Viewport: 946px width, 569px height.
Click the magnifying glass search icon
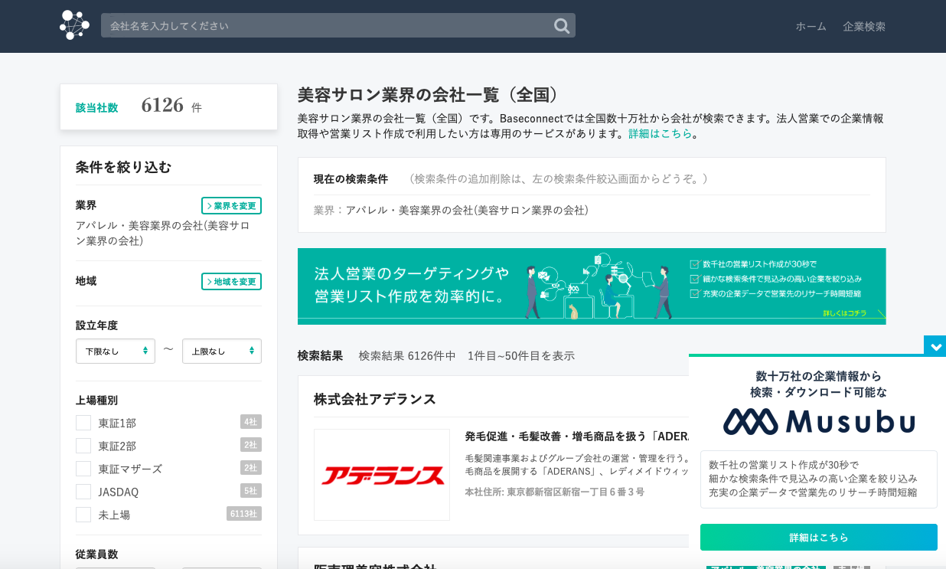click(562, 26)
